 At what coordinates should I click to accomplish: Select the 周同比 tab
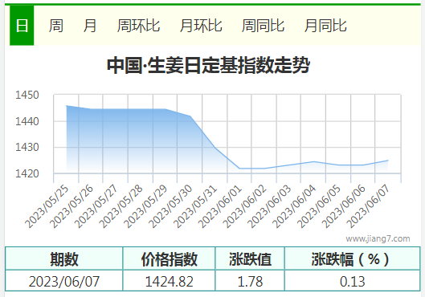point(263,26)
